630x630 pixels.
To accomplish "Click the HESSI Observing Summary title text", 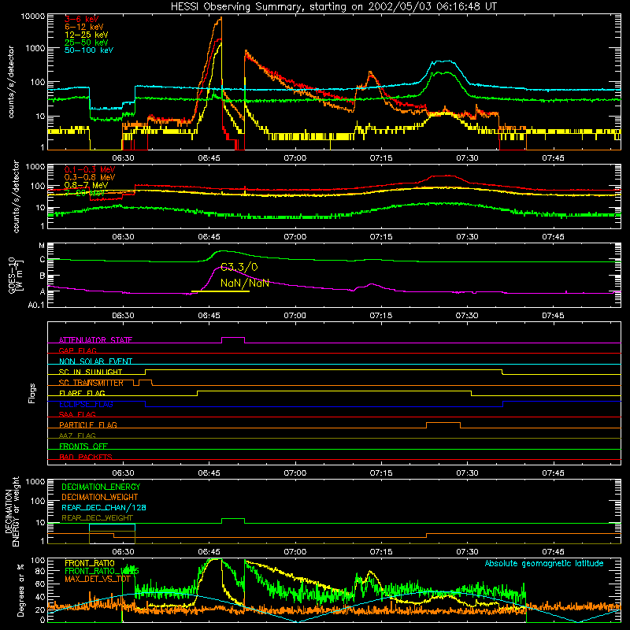I will (334, 7).
